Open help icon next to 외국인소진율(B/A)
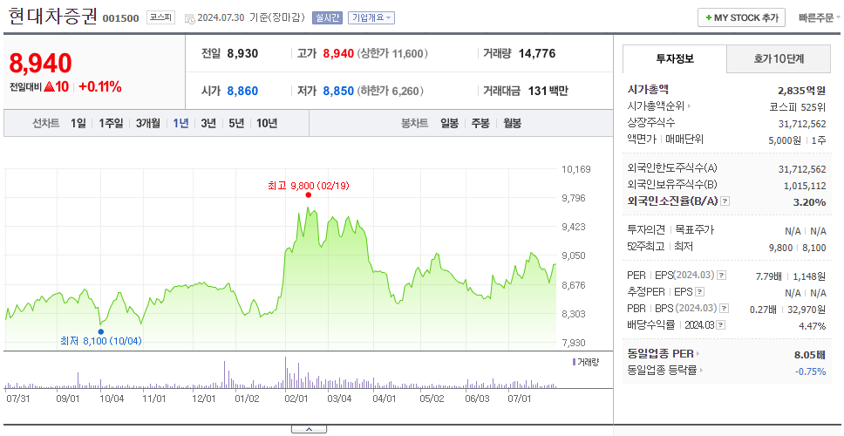Screen dimensions: 844x436 pos(725,201)
